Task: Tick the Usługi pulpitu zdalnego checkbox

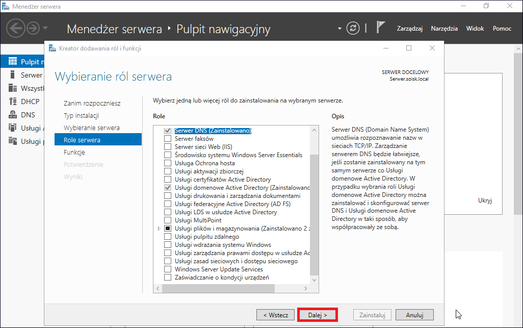Action: tap(168, 236)
